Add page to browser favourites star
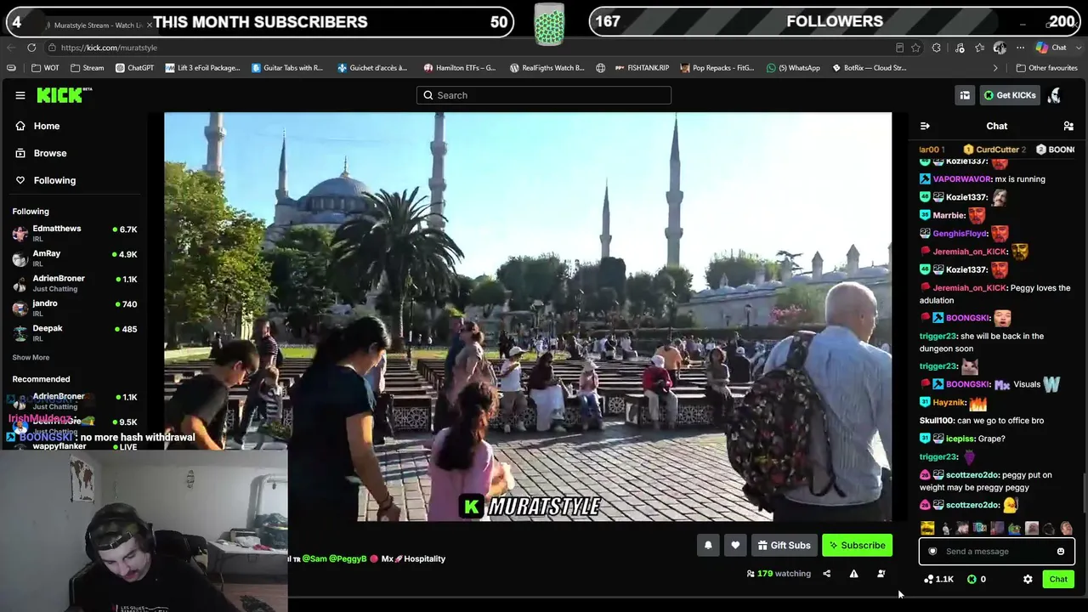This screenshot has height=612, width=1088. 915,48
